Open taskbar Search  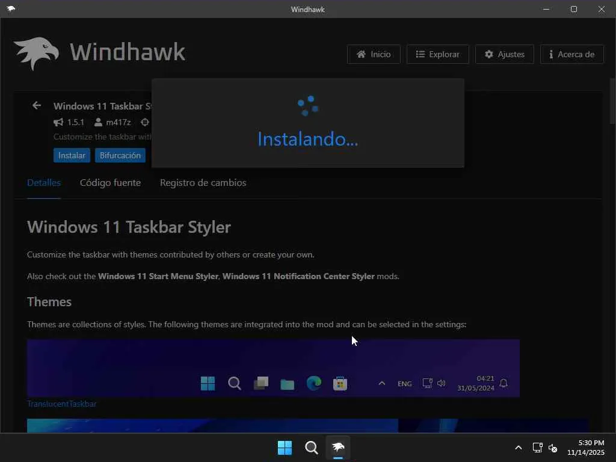click(312, 448)
